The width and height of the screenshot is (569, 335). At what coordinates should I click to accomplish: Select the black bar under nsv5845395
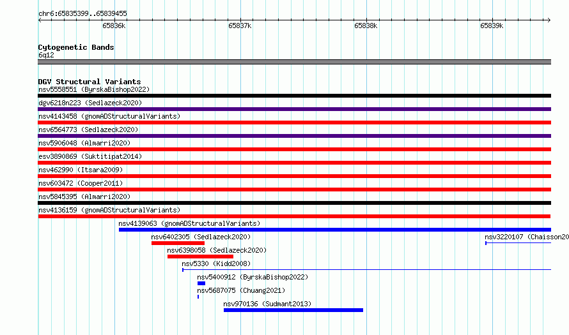click(x=294, y=203)
